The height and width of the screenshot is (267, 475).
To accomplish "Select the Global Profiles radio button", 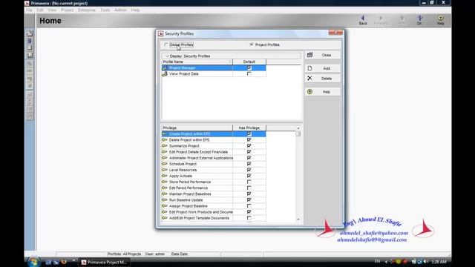I will pos(166,44).
